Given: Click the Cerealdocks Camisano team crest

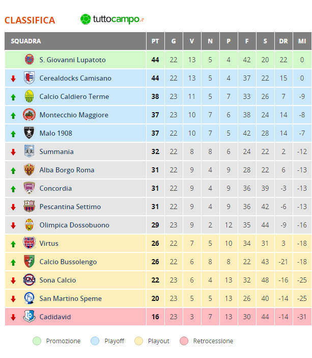Looking at the screenshot, I should 29,78.
